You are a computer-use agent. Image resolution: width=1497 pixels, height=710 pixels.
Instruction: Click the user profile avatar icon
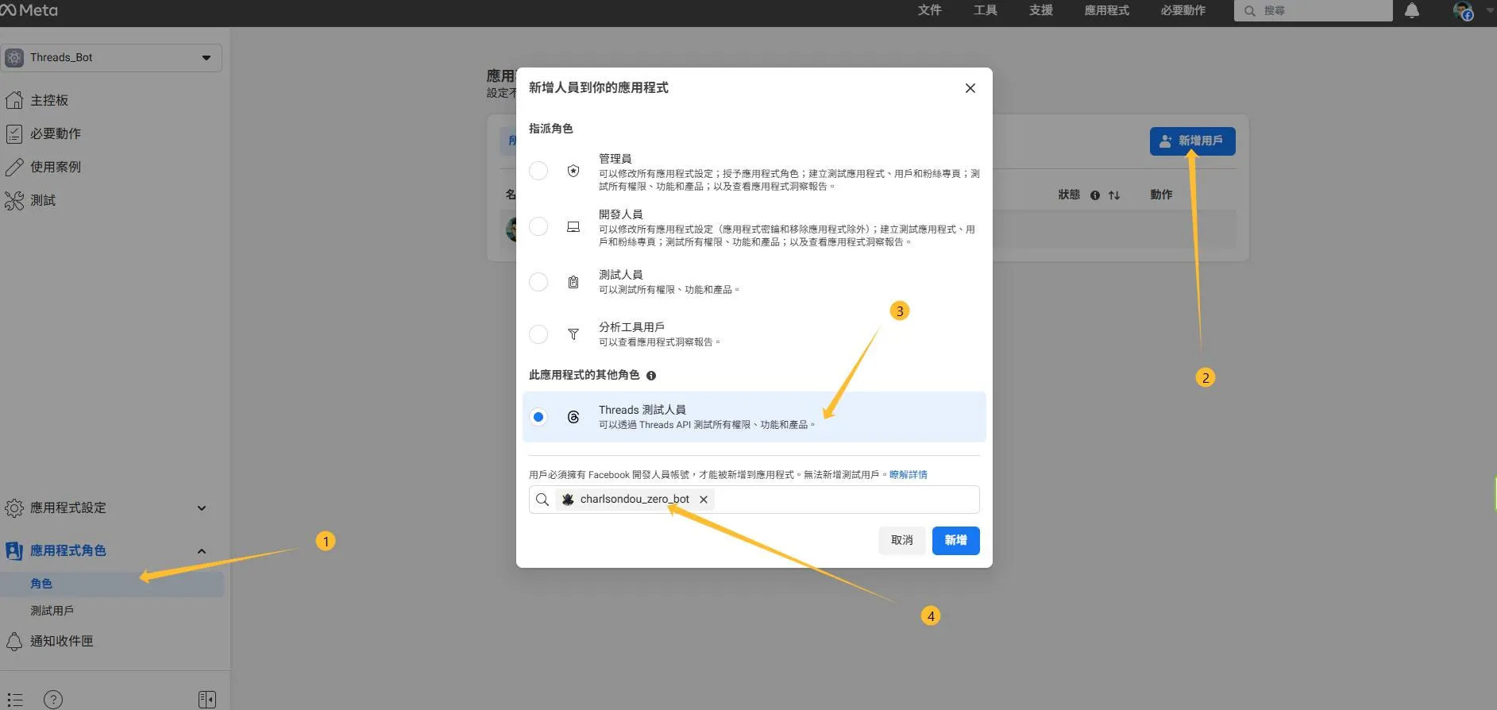pos(1462,11)
